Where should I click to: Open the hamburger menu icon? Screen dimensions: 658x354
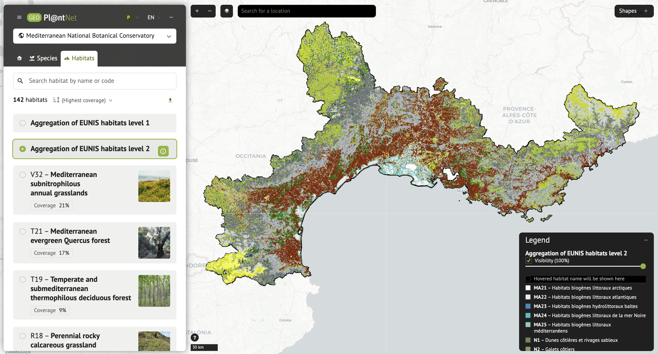[19, 18]
